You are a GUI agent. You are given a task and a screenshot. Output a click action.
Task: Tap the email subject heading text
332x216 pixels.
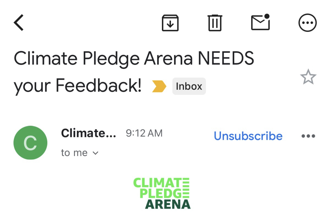[134, 58]
